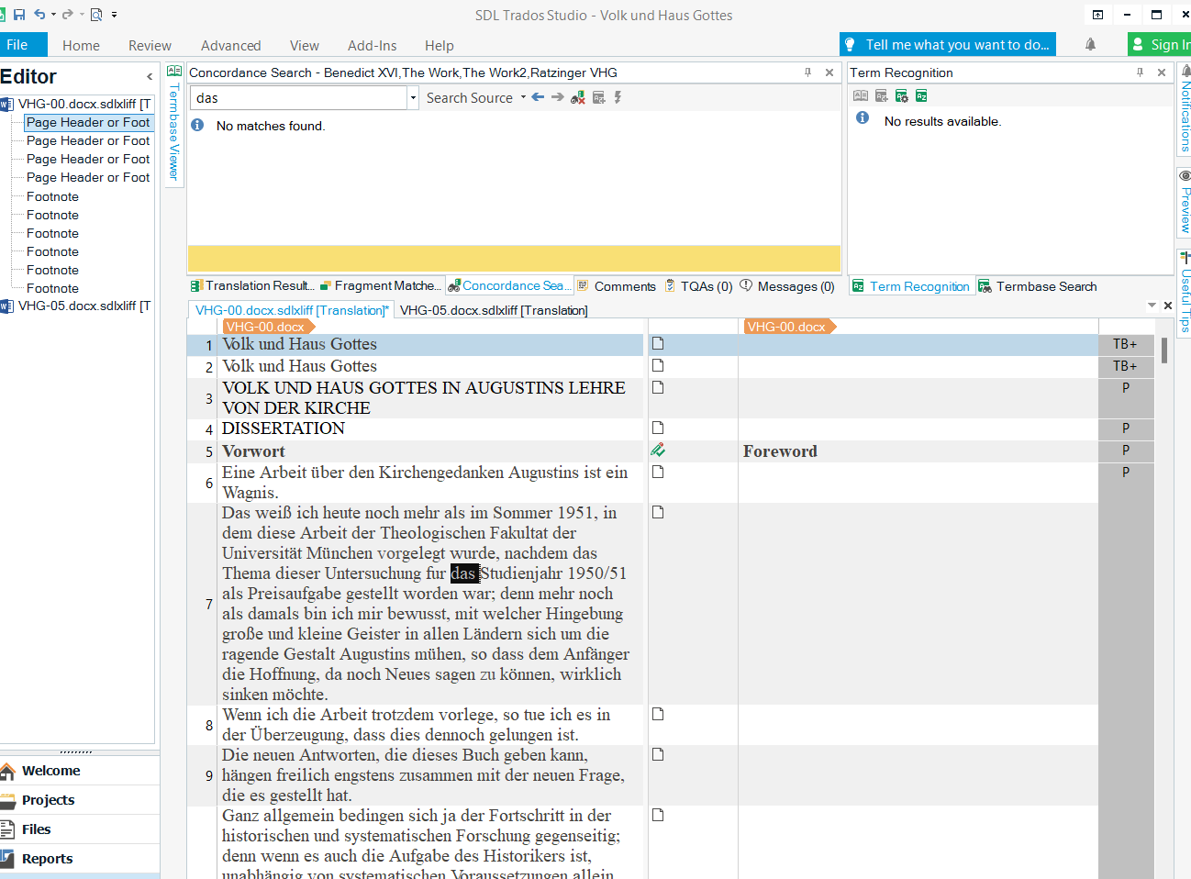Click confirmed status icon of Vorwort segment
The width and height of the screenshot is (1191, 879).
coord(658,450)
